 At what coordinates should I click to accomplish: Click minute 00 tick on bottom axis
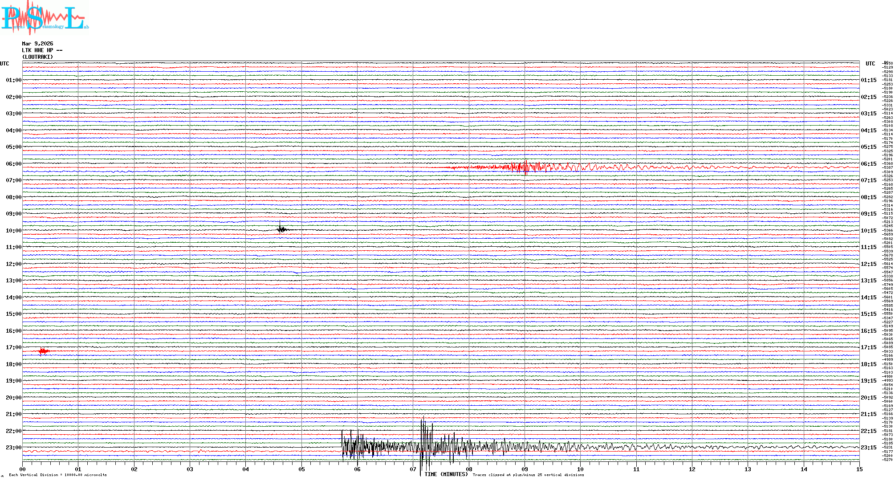23,469
